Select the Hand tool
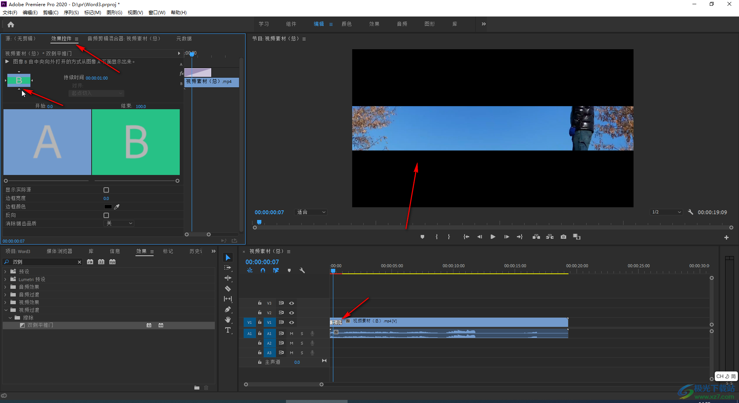This screenshot has height=403, width=739. coord(228,320)
